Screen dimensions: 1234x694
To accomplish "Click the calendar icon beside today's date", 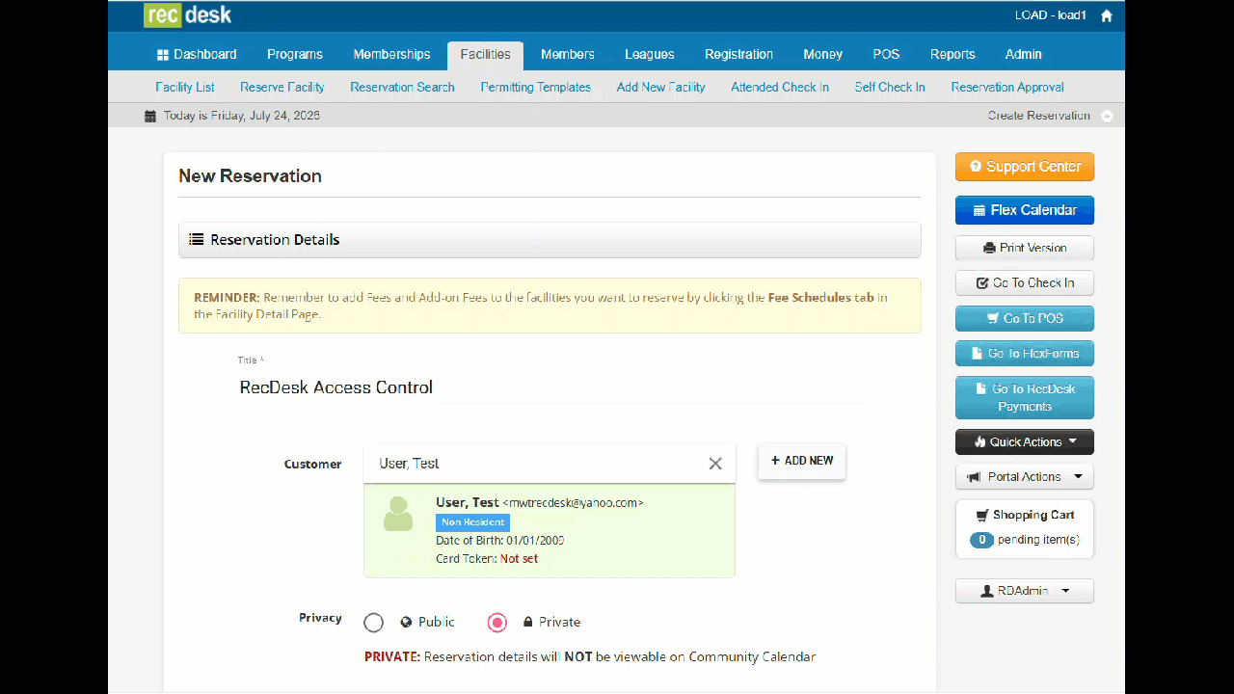I will click(x=150, y=116).
